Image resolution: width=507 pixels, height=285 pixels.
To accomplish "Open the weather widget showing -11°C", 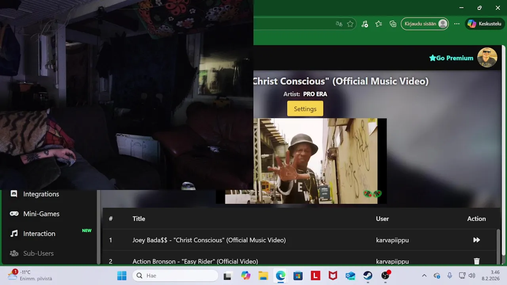I will click(30, 275).
